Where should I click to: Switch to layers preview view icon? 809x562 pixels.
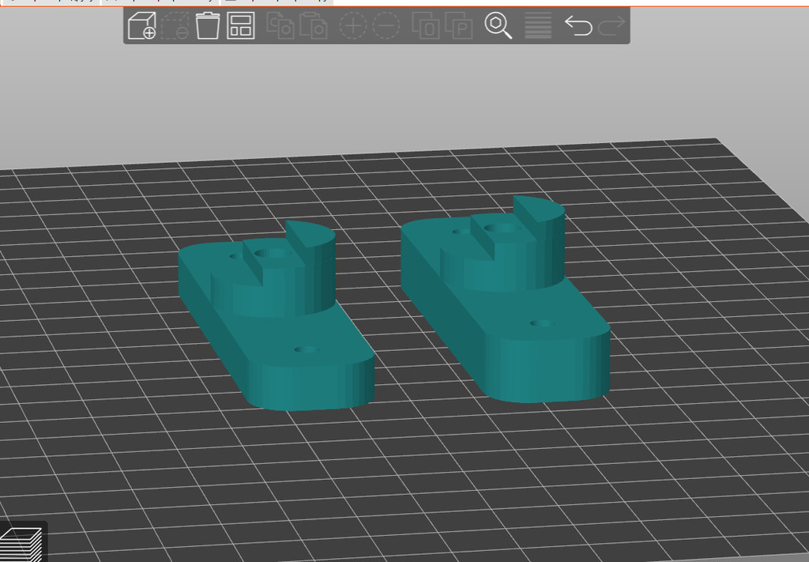[x=21, y=545]
